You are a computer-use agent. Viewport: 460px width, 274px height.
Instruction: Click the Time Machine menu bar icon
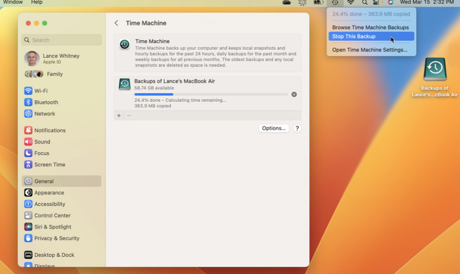coord(335,3)
